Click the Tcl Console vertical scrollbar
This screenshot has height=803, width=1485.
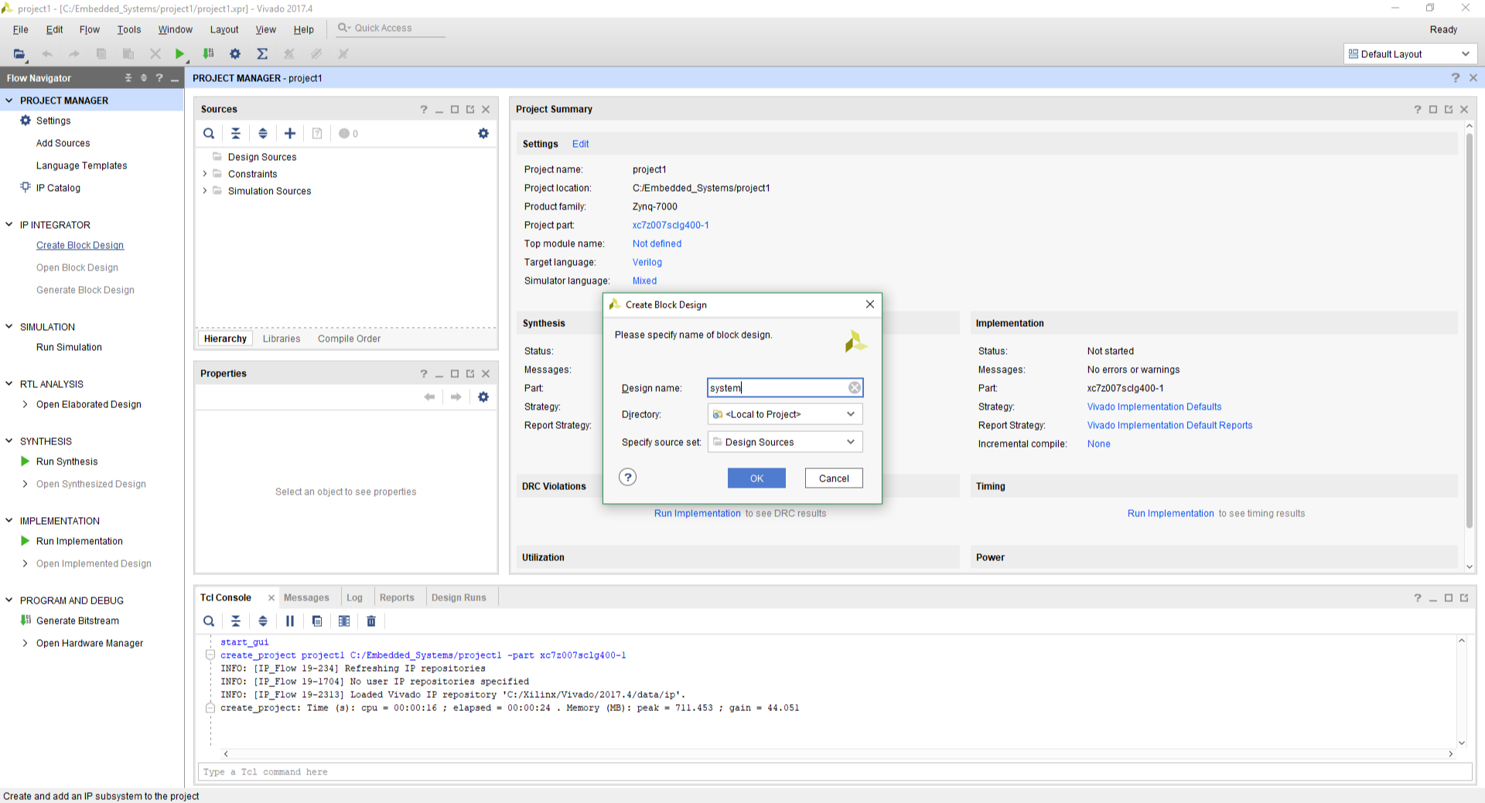coord(1462,692)
